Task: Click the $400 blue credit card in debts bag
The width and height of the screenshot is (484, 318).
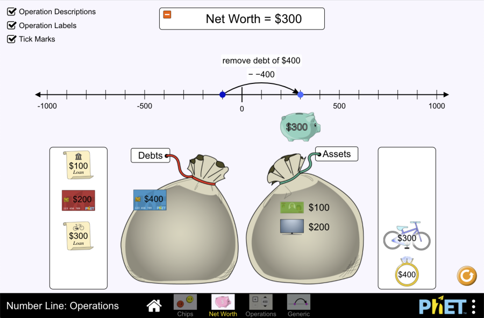Action: tap(150, 200)
